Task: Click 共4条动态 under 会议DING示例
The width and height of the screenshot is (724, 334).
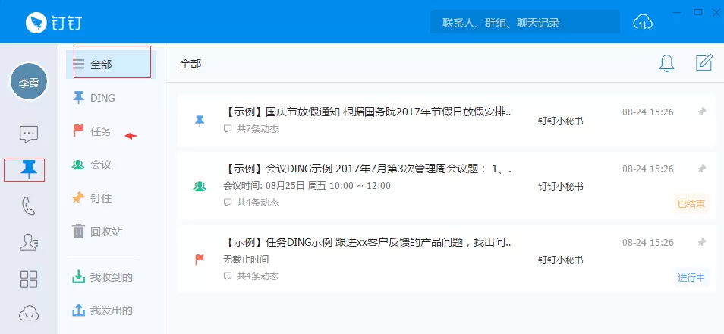Action: click(251, 203)
